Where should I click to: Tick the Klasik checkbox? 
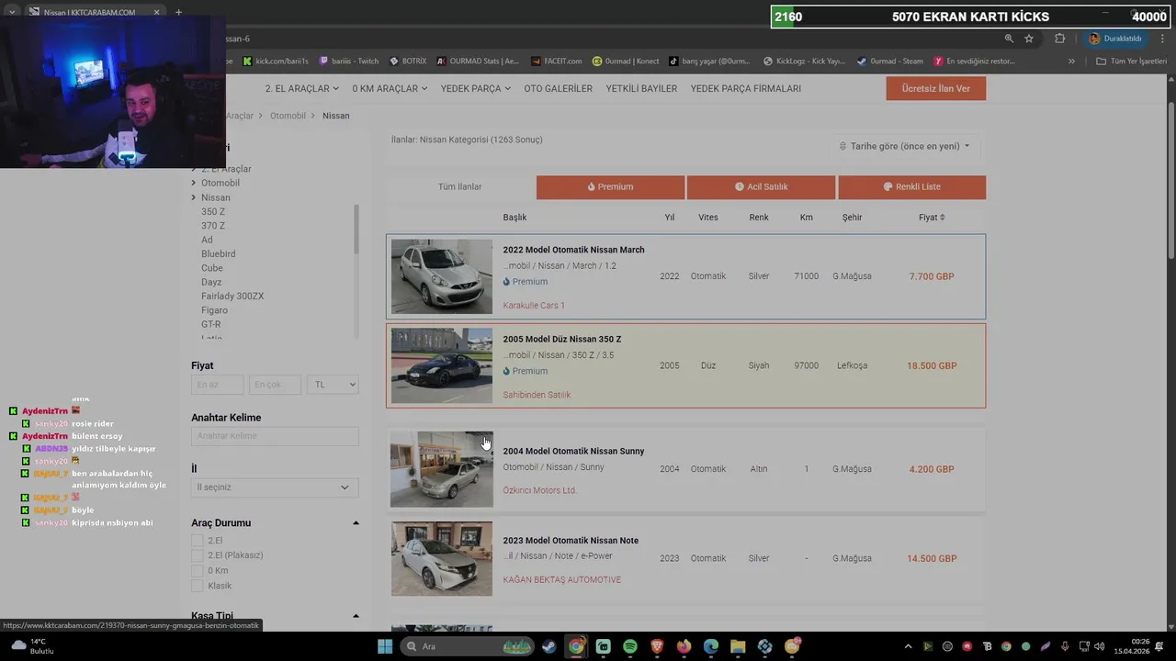[x=197, y=586]
